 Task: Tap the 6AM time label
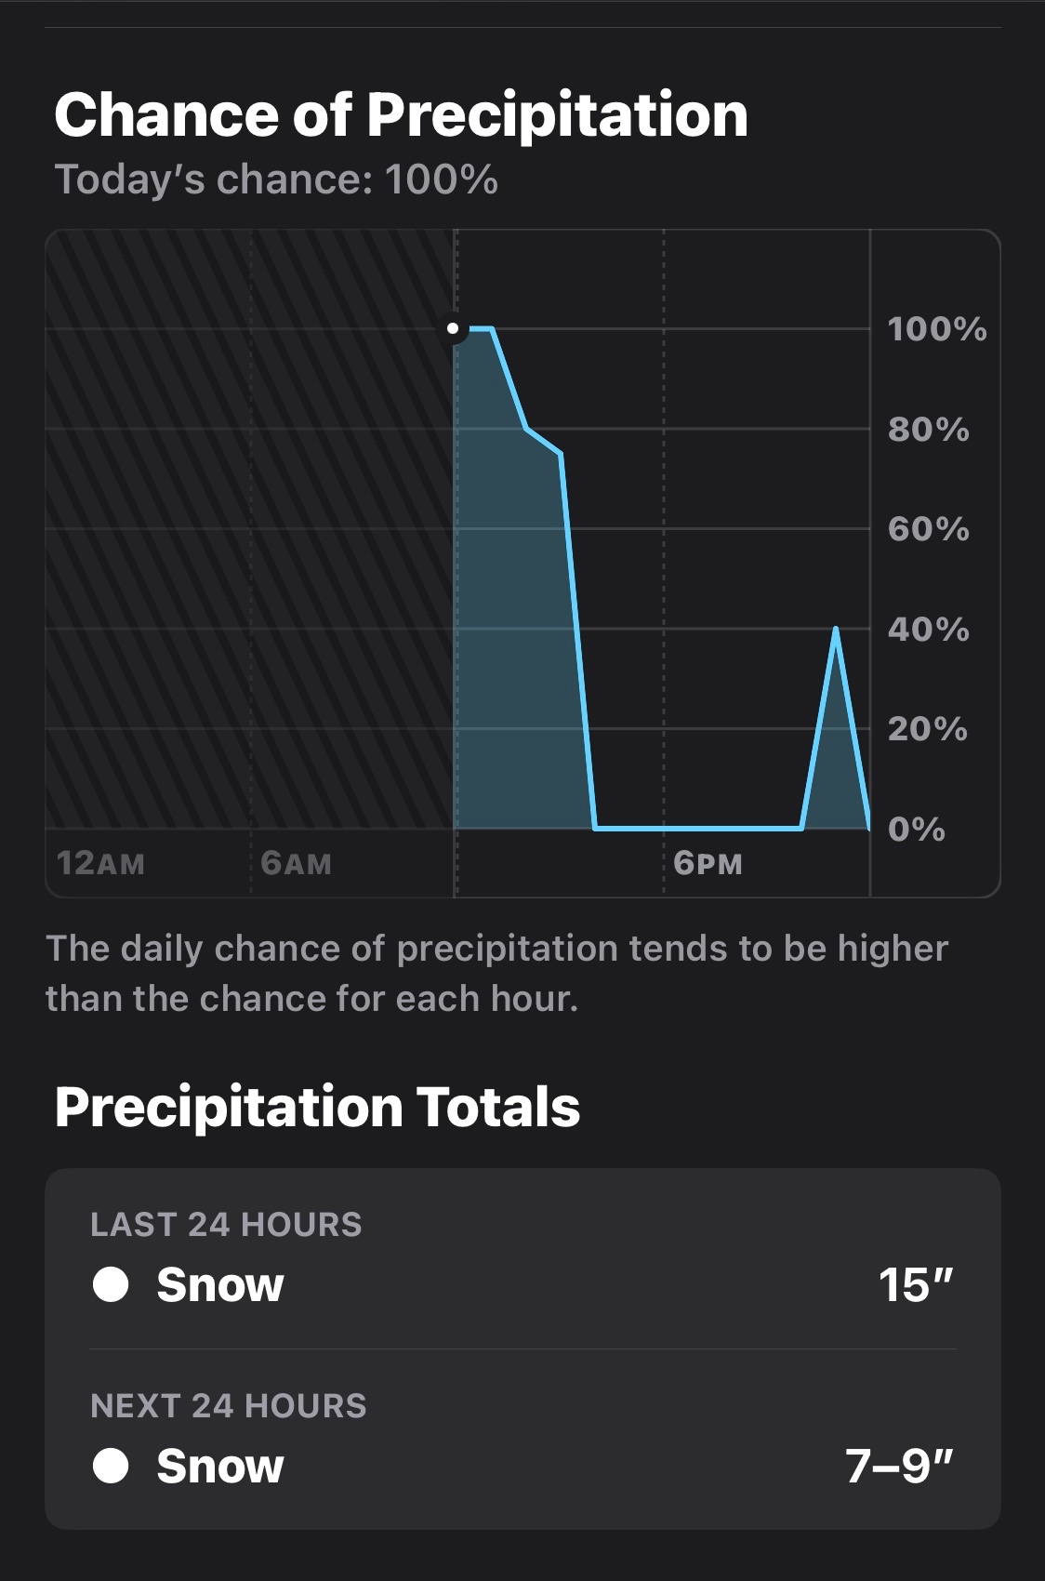(296, 863)
